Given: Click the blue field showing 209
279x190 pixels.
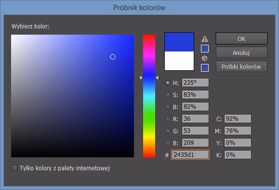Looking at the screenshot, I should [x=195, y=143].
